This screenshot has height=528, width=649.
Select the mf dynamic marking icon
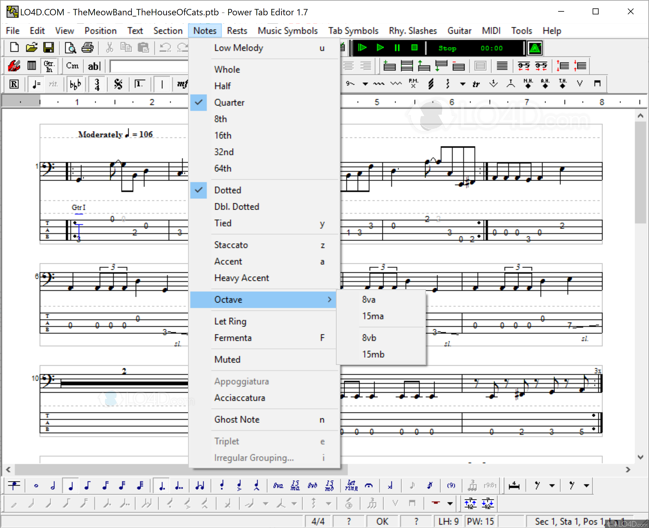(182, 84)
